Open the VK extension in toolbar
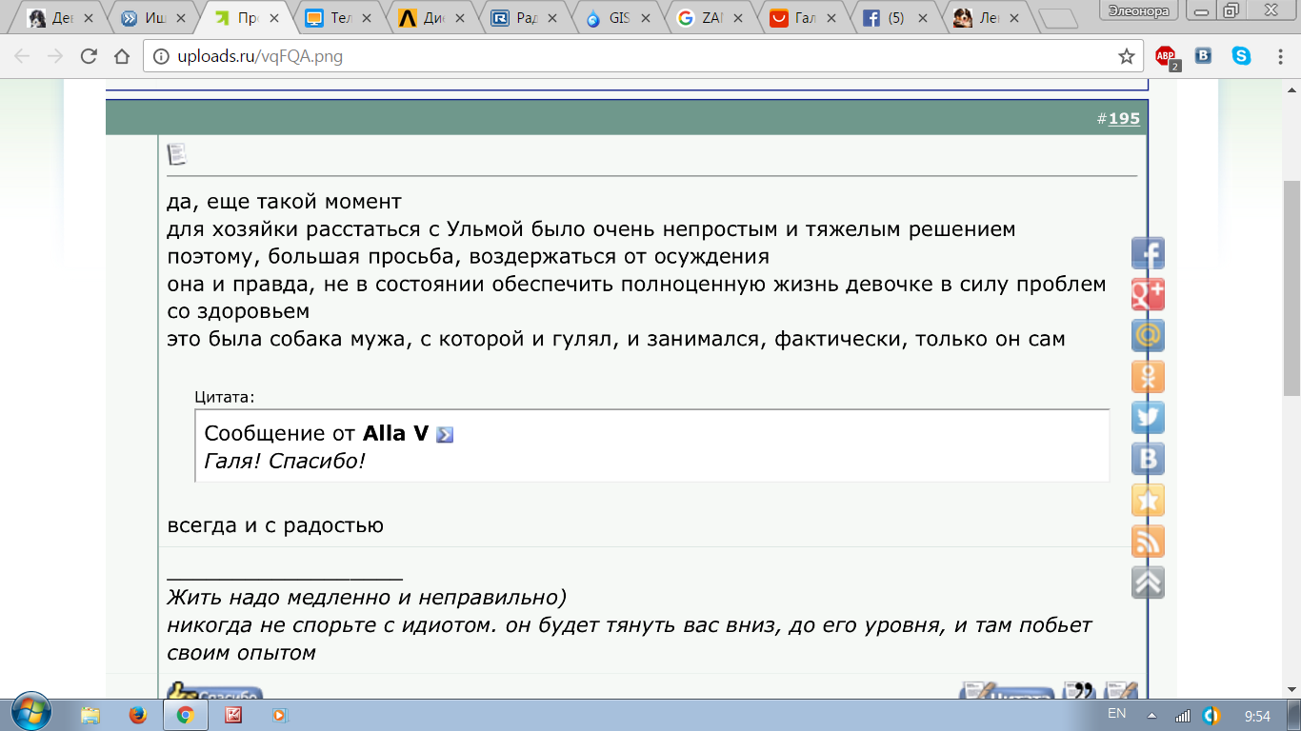The width and height of the screenshot is (1301, 731). coord(1203,56)
